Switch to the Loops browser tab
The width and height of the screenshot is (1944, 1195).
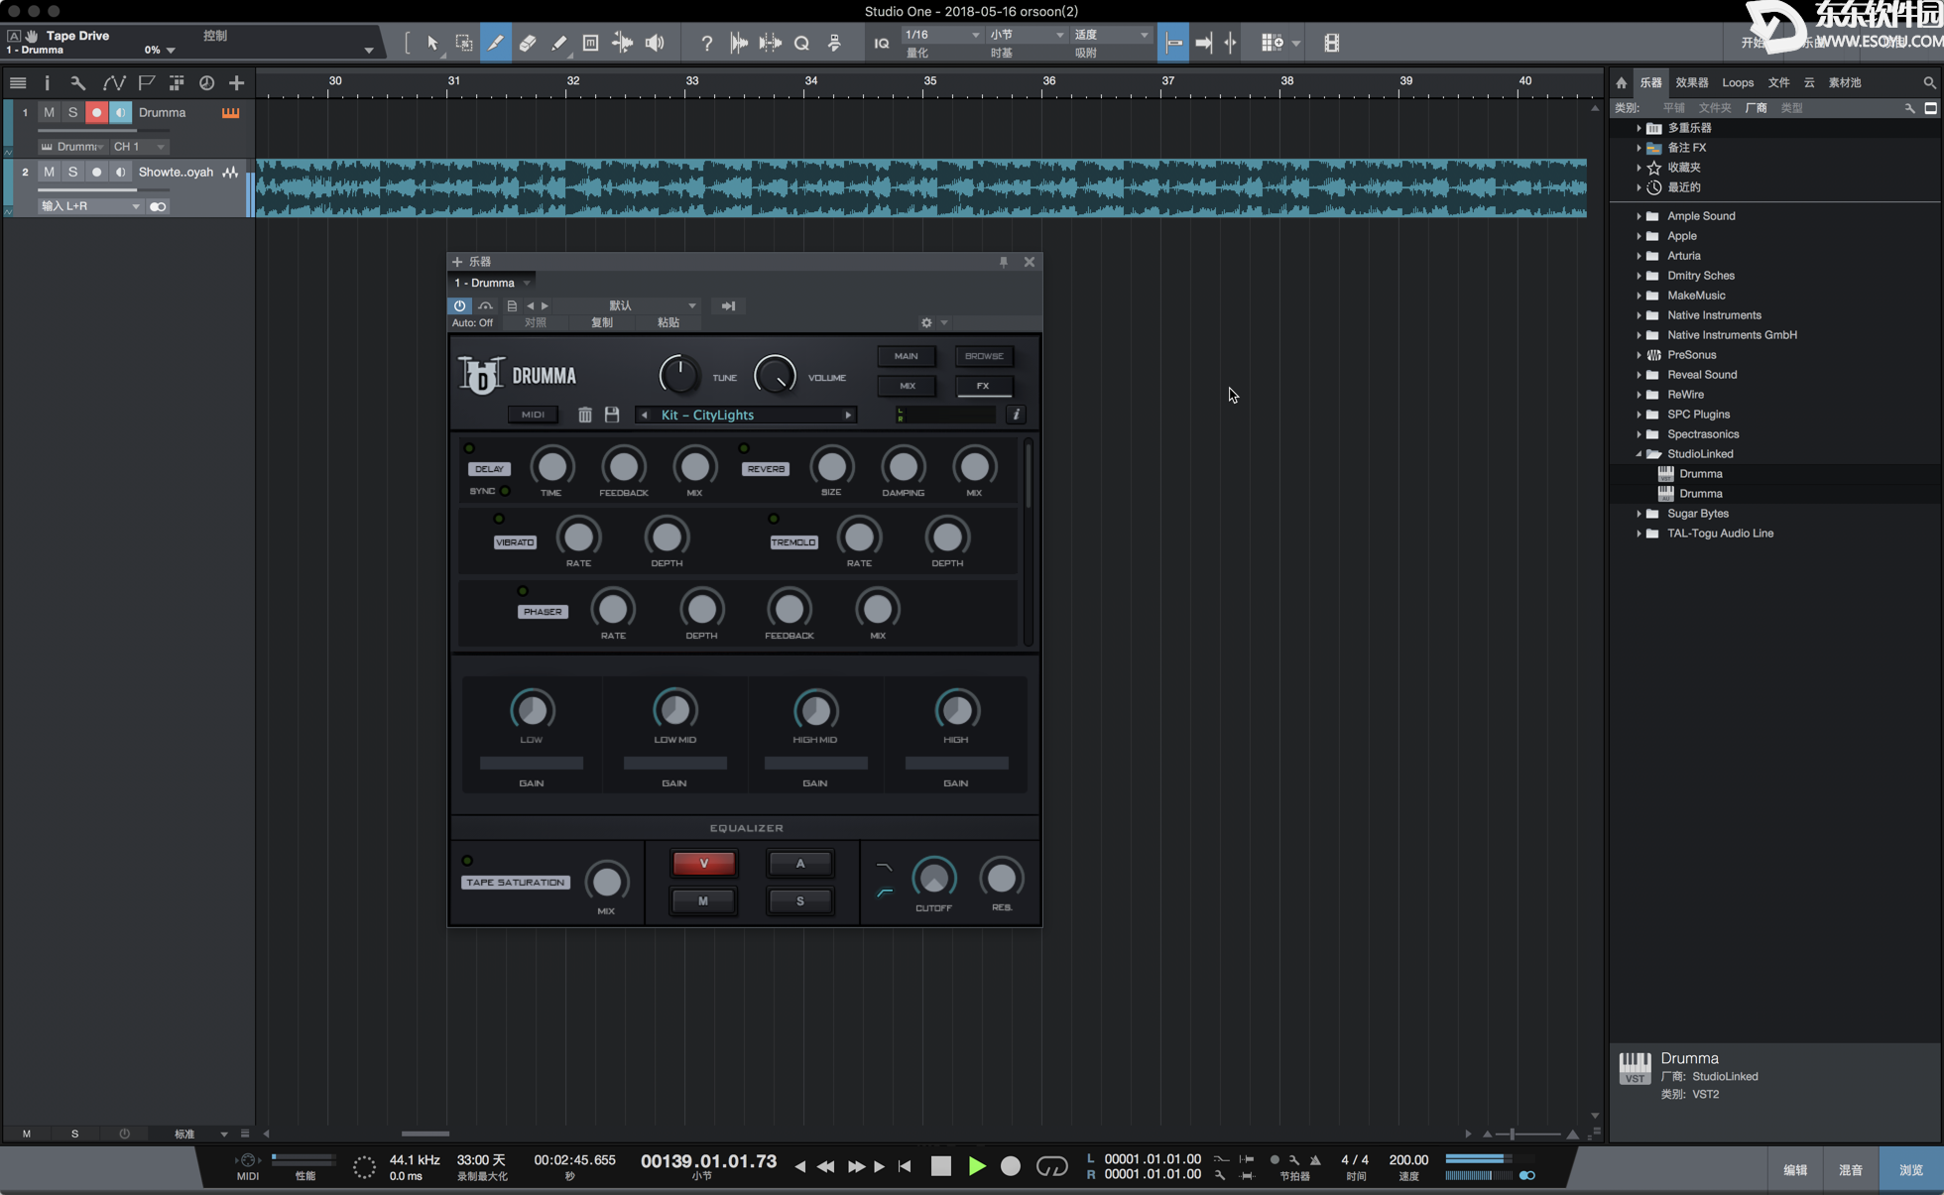(x=1738, y=82)
